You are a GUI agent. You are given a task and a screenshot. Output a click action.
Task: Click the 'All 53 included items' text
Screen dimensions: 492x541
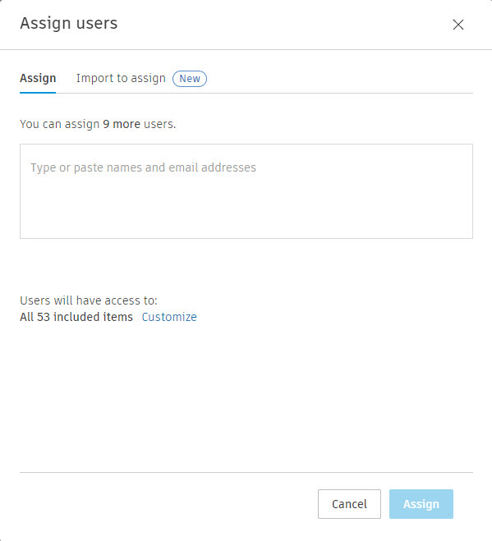click(76, 317)
